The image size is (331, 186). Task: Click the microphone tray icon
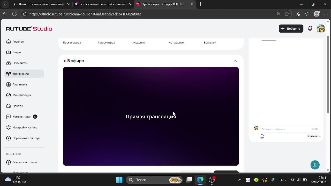273,180
